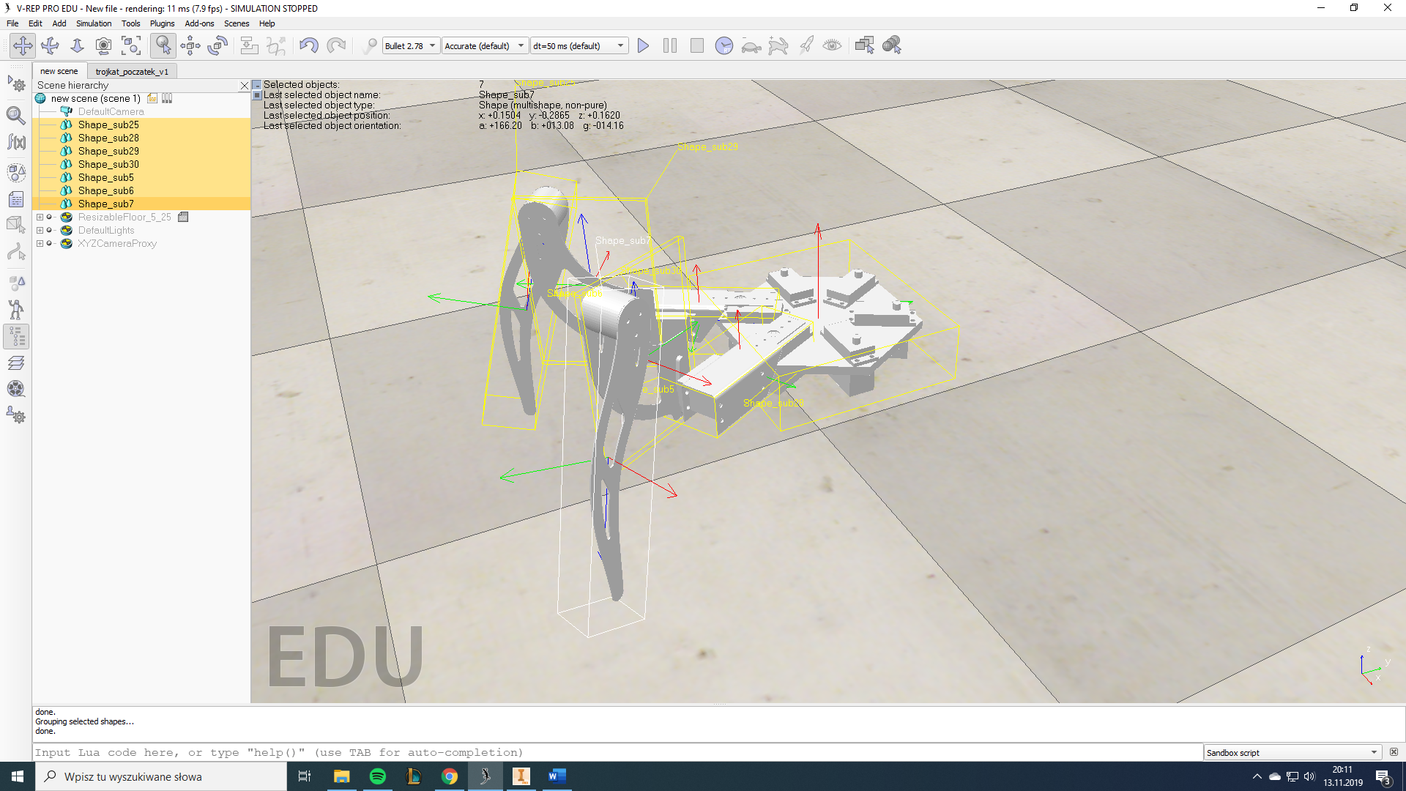Open the scripts sidebar icon
Screen dimensions: 1406x791
pyautogui.click(x=16, y=199)
